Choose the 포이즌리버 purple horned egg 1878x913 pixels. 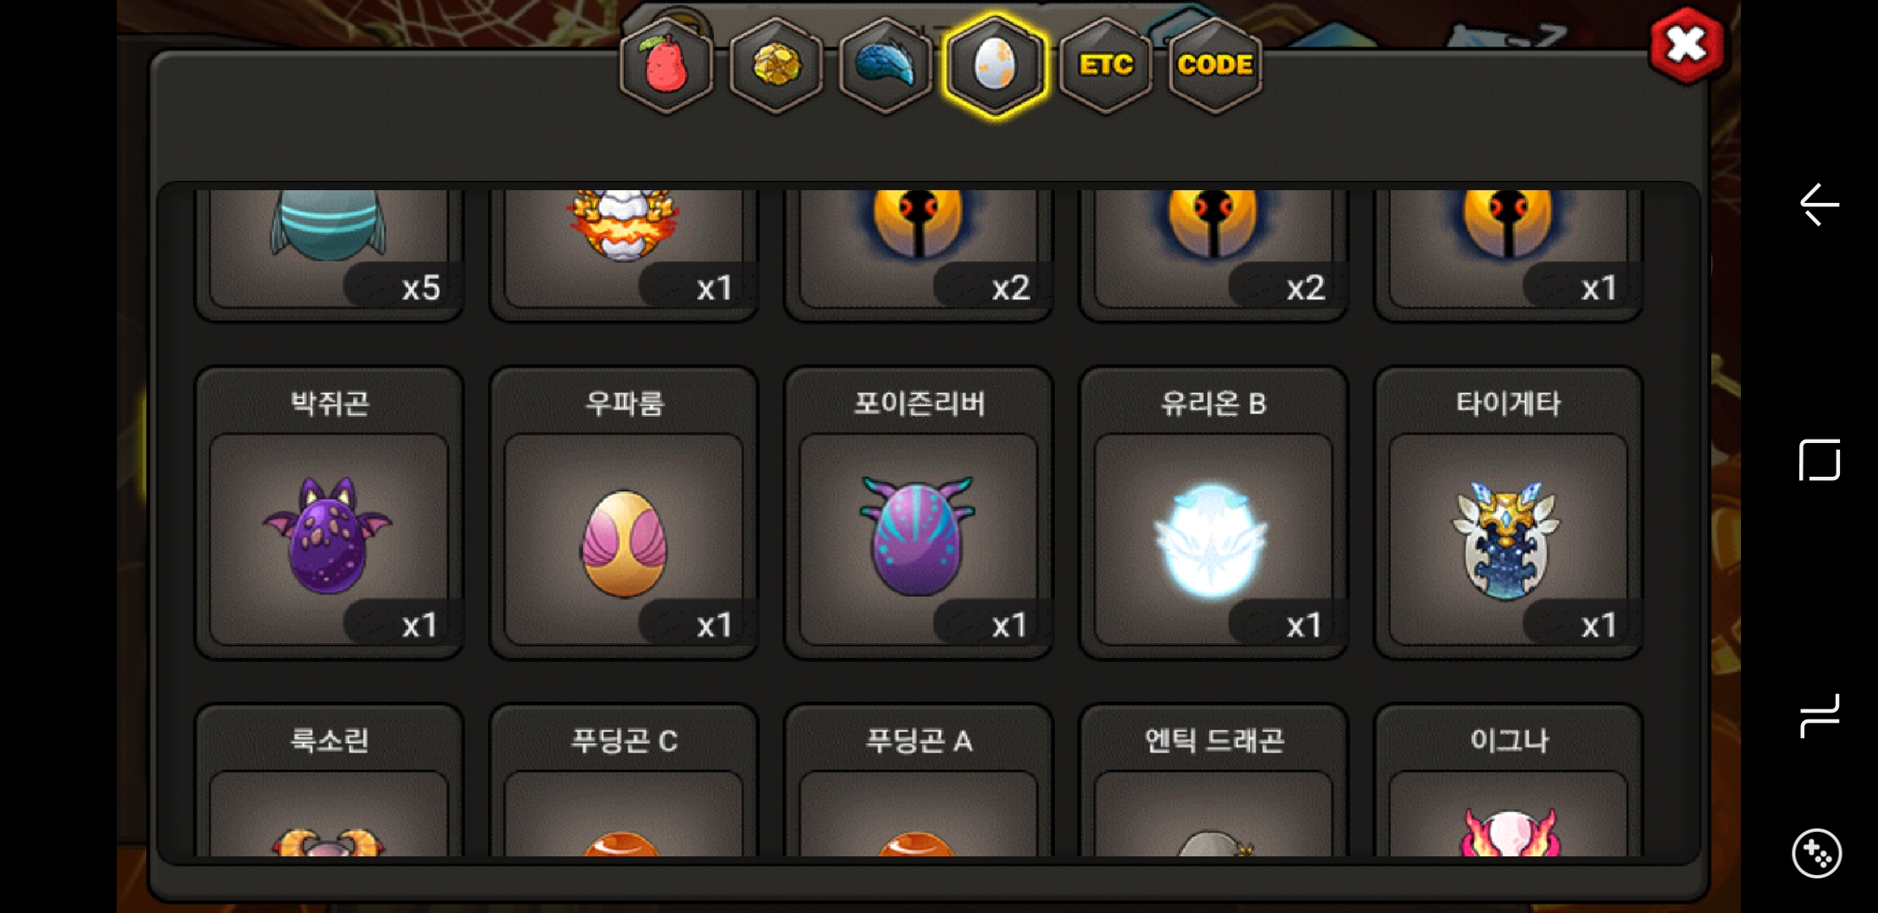coord(919,512)
